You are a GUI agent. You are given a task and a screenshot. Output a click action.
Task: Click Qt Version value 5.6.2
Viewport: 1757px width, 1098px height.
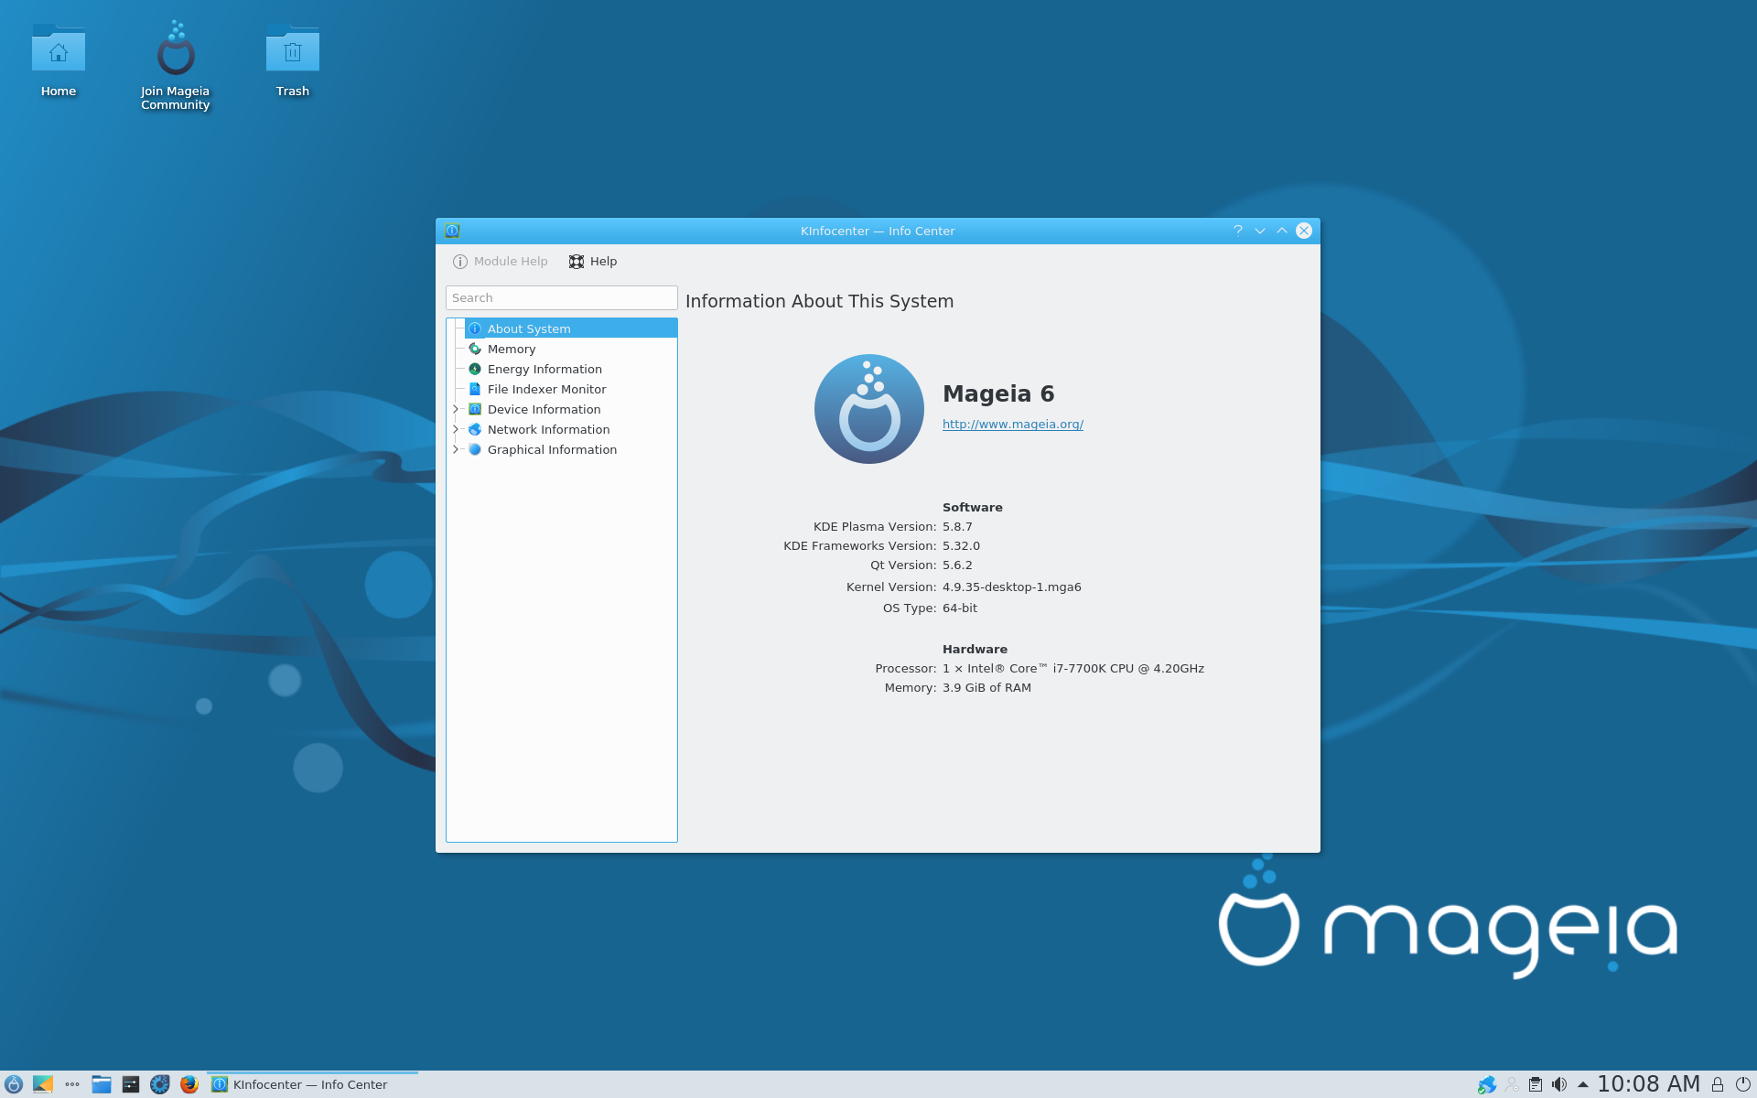click(x=957, y=565)
